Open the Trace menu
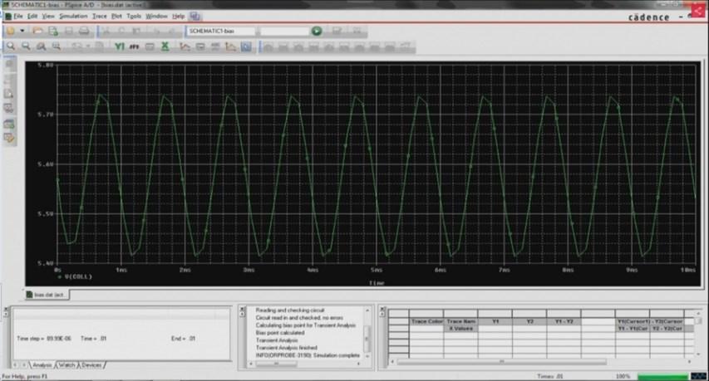Screen dimensions: 709x381 coord(100,17)
